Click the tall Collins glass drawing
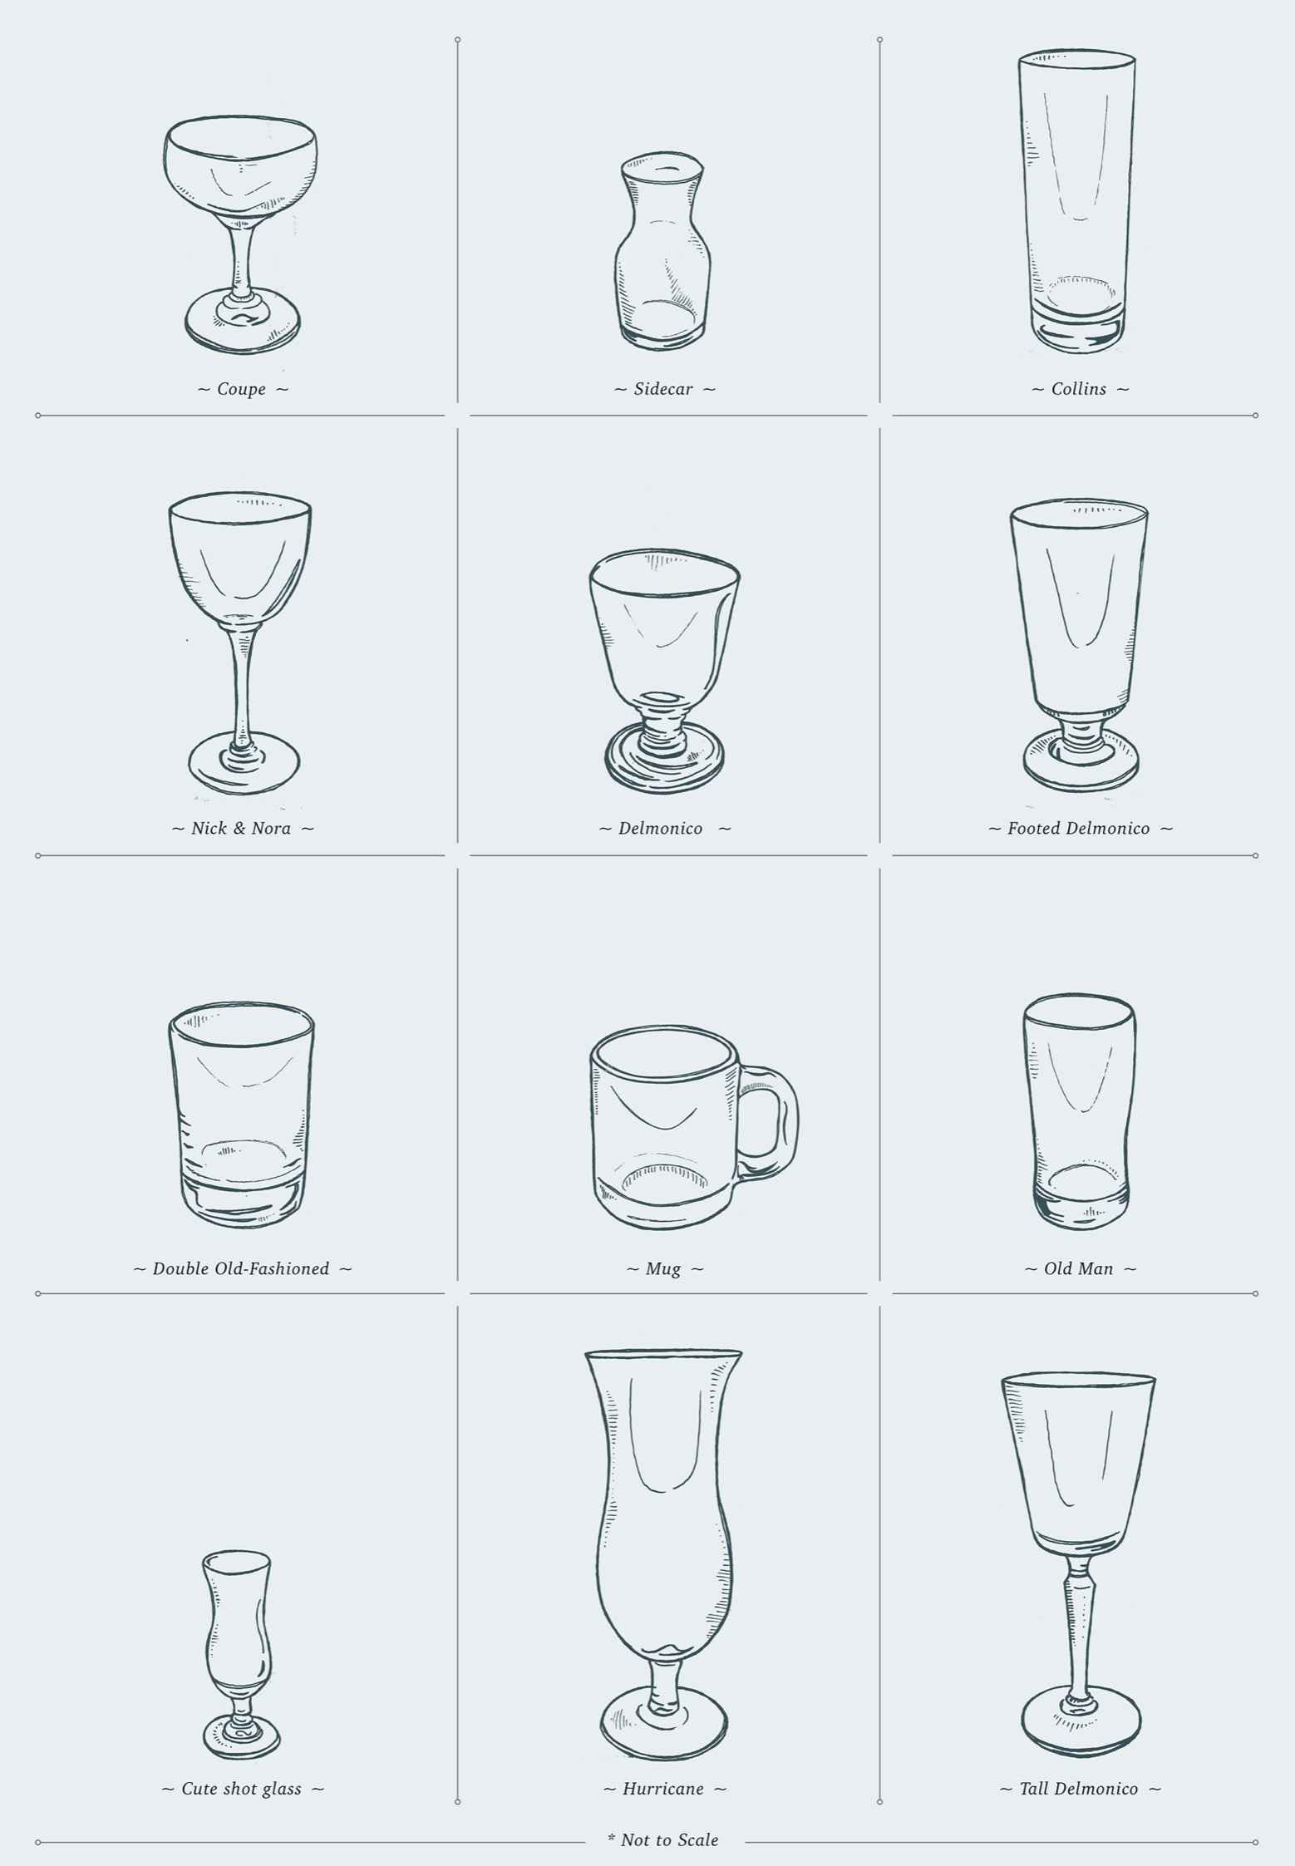This screenshot has height=1866, width=1295. [1077, 202]
